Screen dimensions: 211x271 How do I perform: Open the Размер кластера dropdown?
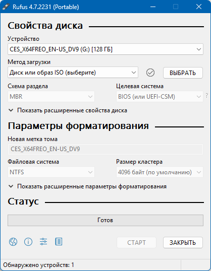tap(160, 172)
